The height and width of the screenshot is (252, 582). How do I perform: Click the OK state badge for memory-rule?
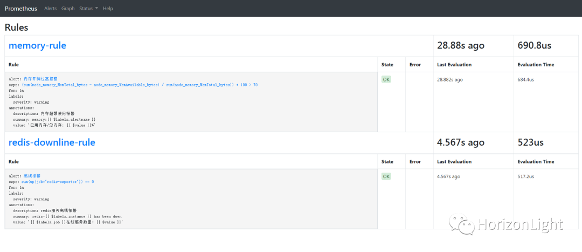click(386, 79)
